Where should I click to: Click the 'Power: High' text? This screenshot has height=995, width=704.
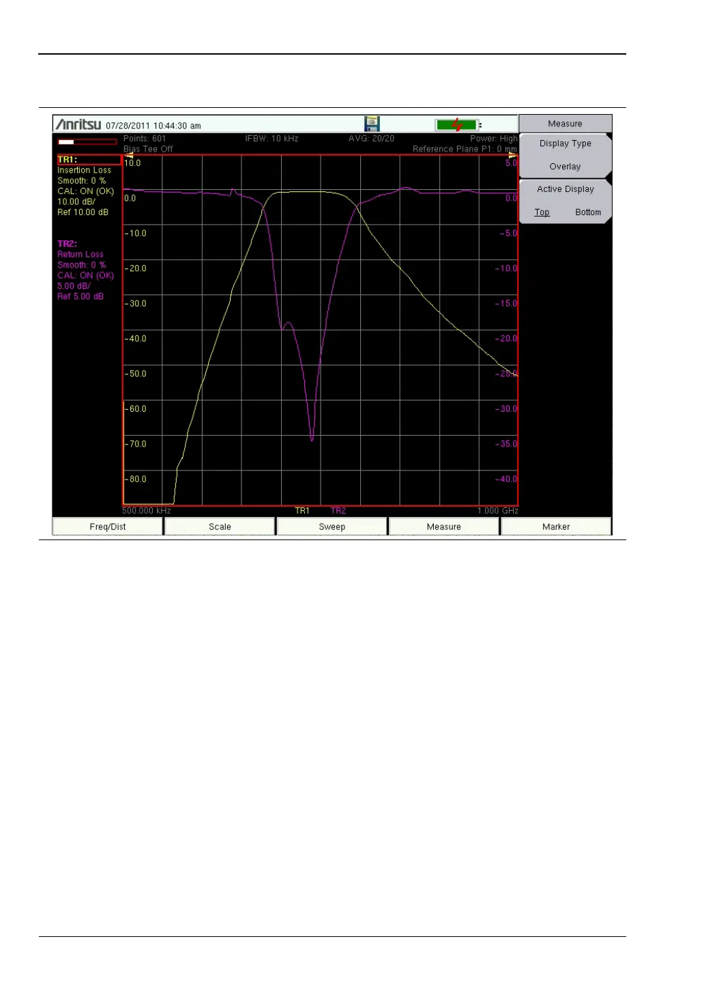point(494,139)
